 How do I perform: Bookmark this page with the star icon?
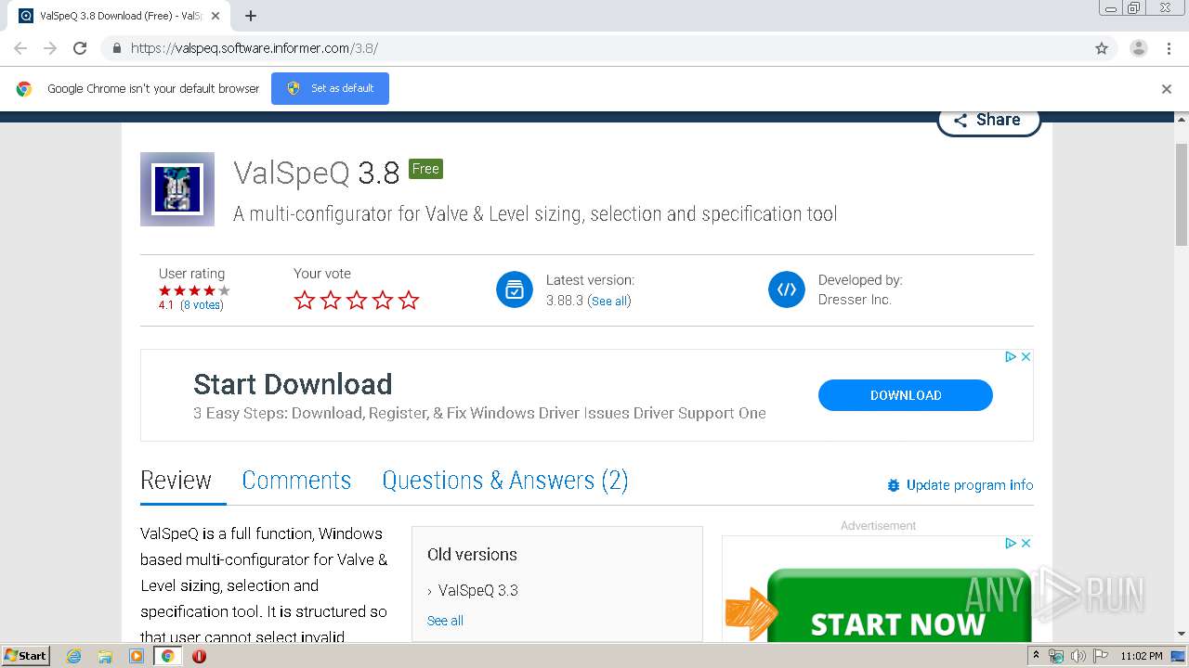[x=1102, y=48]
